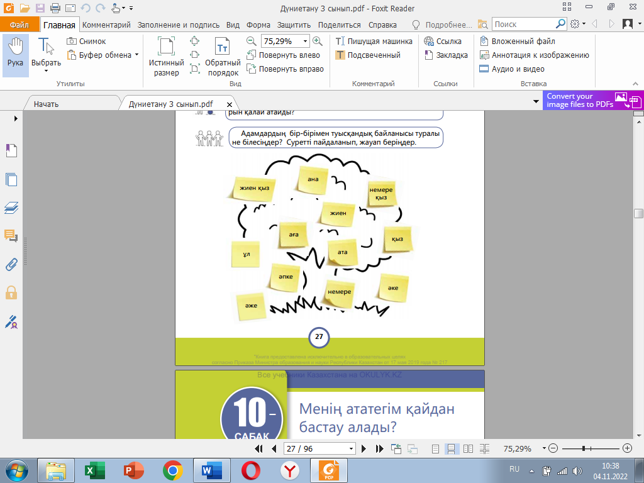Open Excel from the taskbar
The image size is (644, 483).
click(x=95, y=470)
